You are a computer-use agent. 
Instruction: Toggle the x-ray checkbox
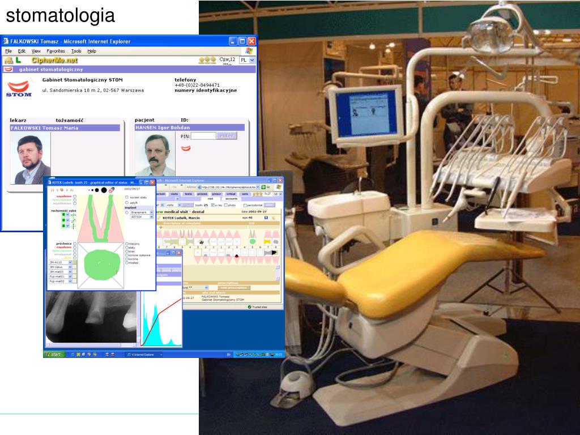213,205
